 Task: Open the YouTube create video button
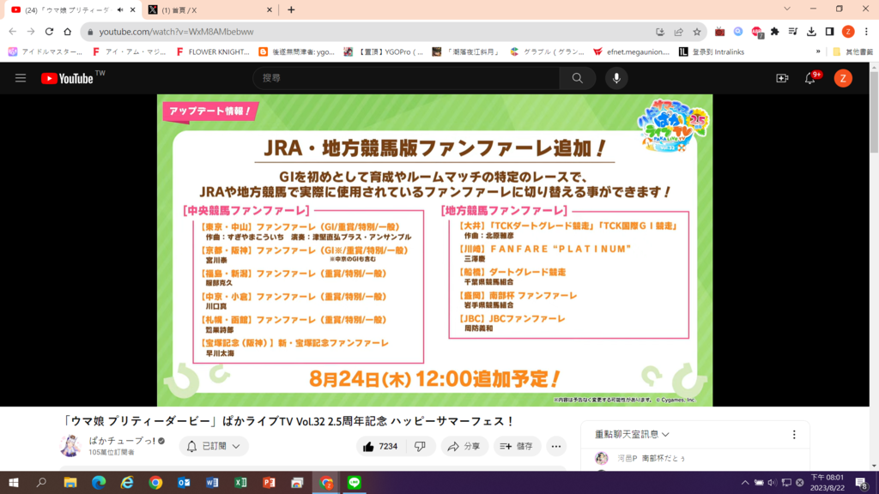[782, 78]
